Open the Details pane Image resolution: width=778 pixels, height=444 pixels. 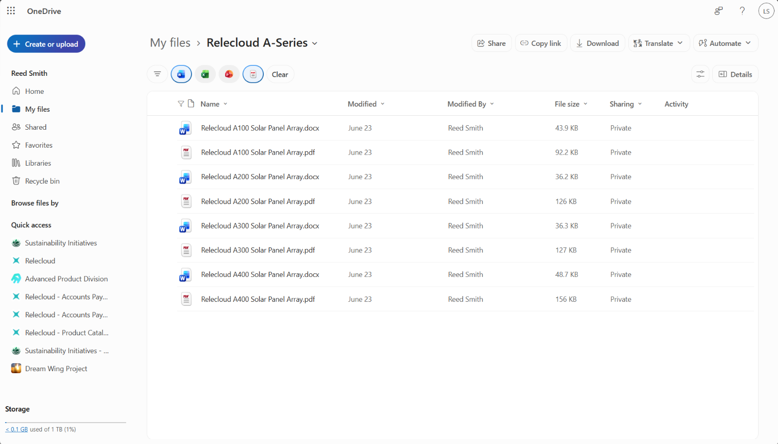click(735, 74)
